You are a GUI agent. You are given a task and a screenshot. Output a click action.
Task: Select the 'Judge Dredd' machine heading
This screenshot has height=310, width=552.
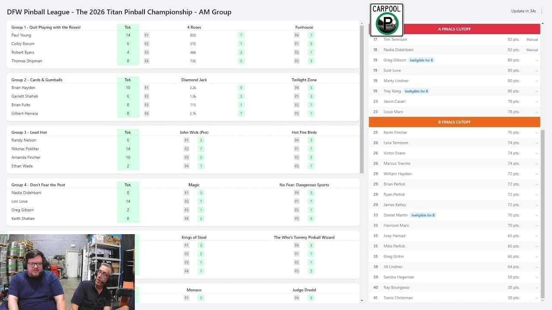(x=304, y=290)
